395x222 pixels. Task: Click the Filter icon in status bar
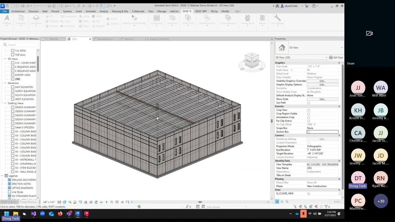[x=326, y=207]
